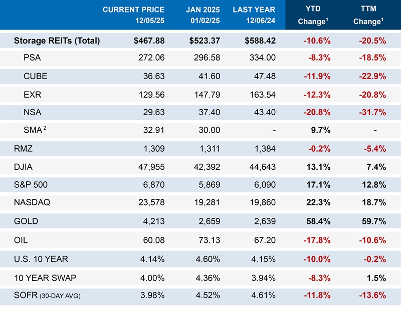Select the YTD Change column header
Image resolution: width=401 pixels, height=309 pixels.
click(313, 15)
